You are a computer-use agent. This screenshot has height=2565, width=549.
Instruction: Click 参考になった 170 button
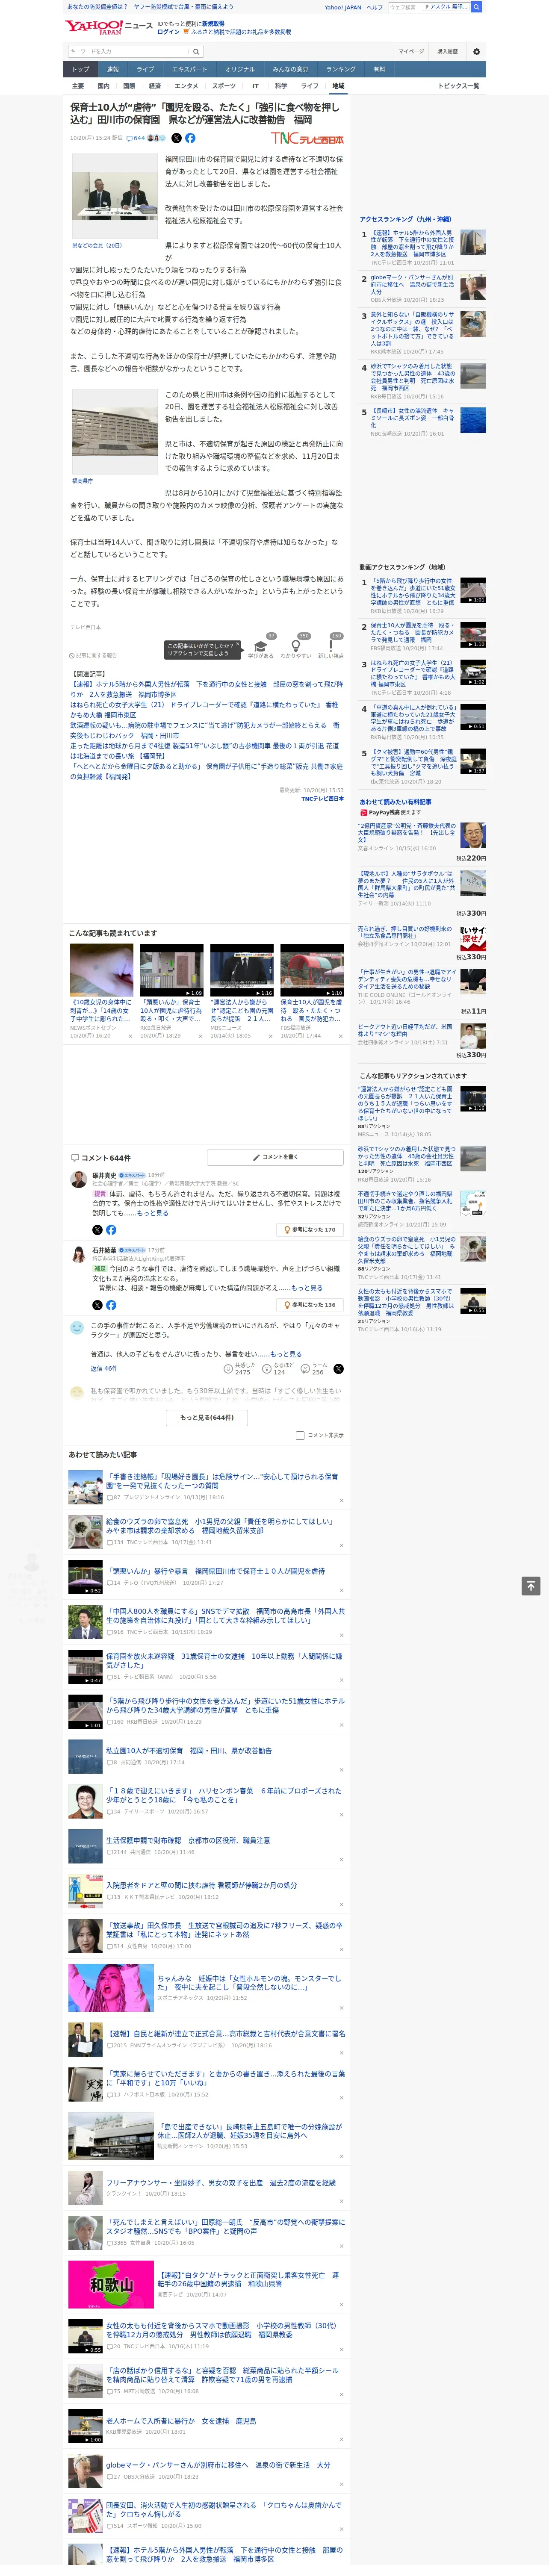(310, 1230)
